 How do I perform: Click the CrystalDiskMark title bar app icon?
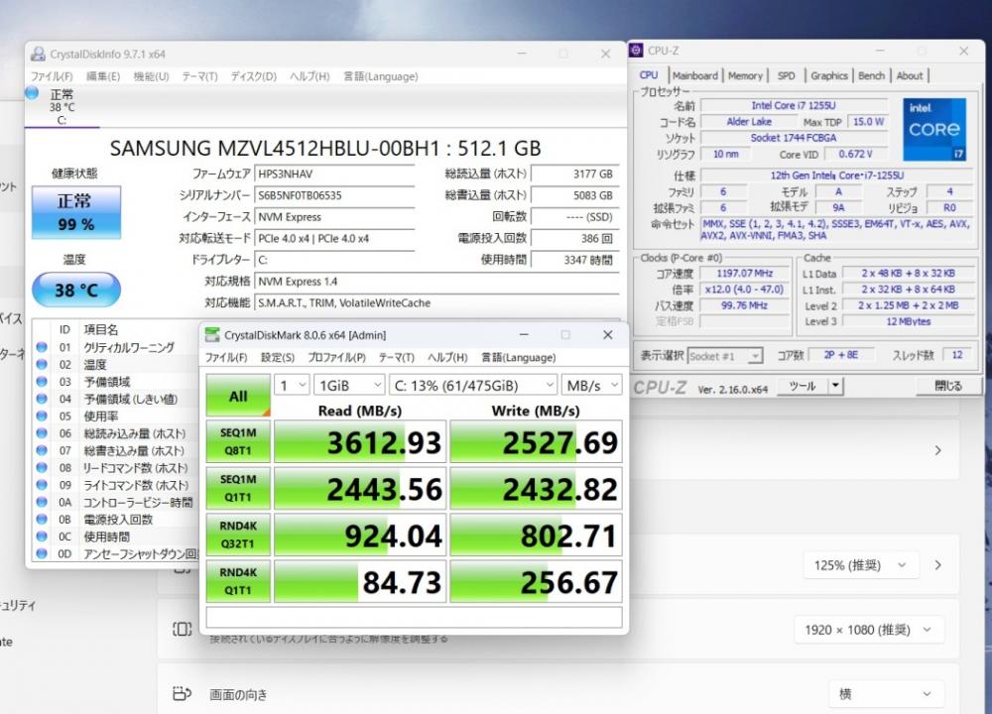pos(213,335)
